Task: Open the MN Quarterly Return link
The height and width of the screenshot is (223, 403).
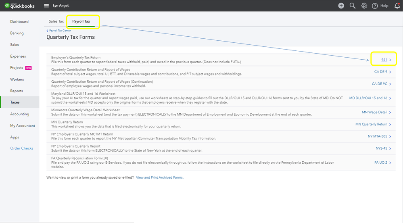Action: [x=371, y=124]
